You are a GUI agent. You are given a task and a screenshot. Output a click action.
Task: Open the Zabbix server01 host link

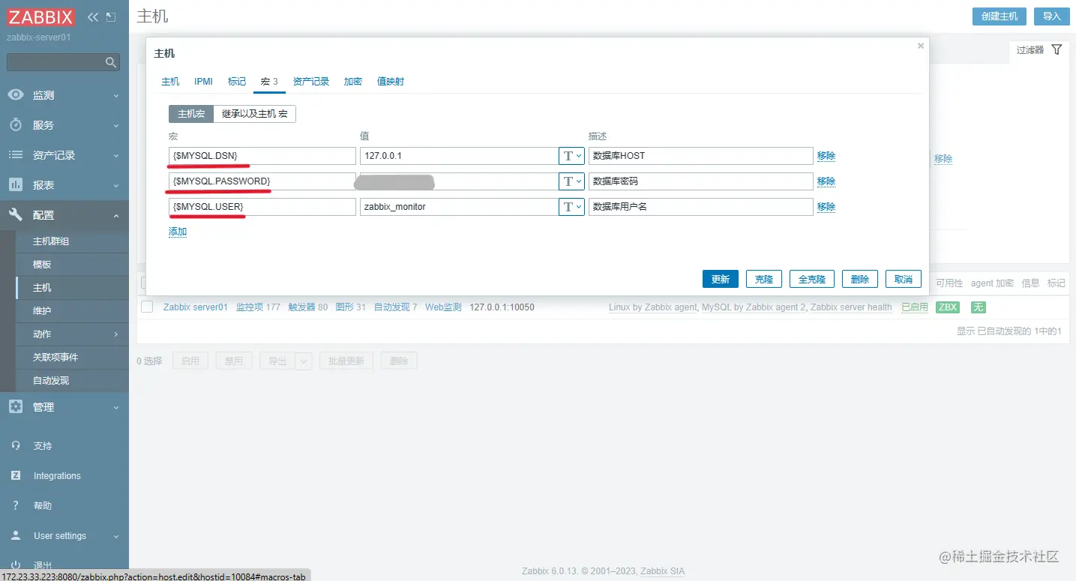pos(196,307)
